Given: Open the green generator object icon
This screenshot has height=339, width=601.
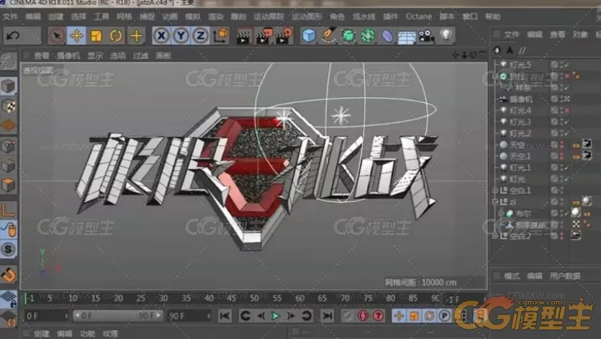Looking at the screenshot, I should (x=348, y=36).
